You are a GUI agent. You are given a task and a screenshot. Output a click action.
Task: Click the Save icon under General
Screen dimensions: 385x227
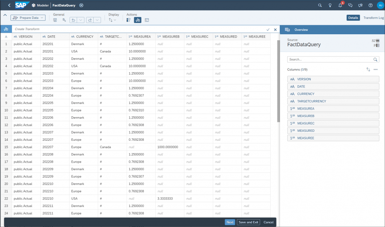click(55, 20)
